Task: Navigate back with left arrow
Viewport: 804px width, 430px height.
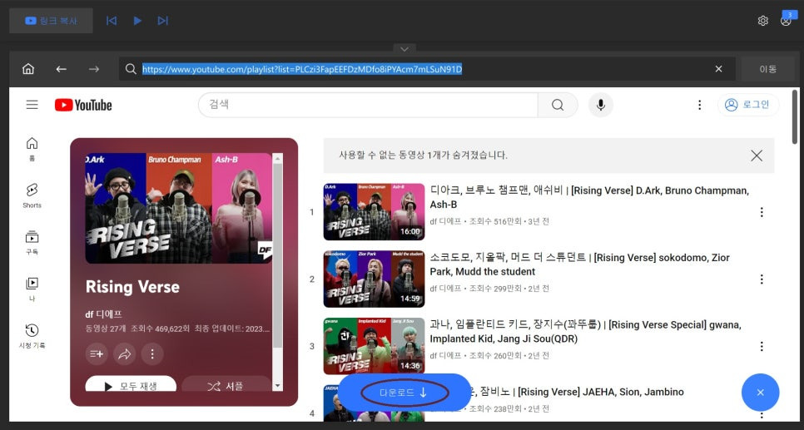Action: click(62, 69)
